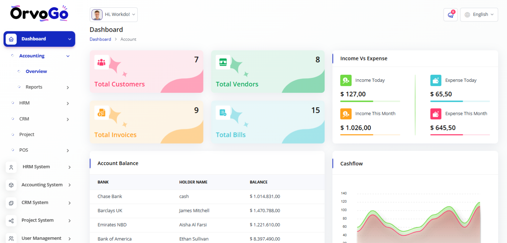
Task: Open the English language dropdown
Action: click(479, 15)
